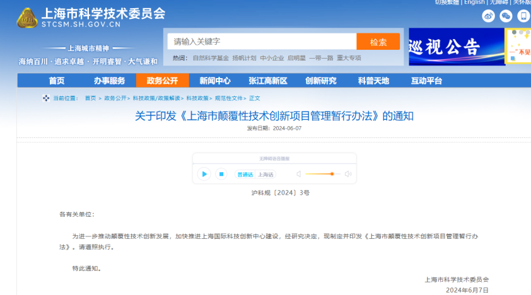Mute using the low-volume speaker icon
This screenshot has height=295, width=531.
click(299, 174)
